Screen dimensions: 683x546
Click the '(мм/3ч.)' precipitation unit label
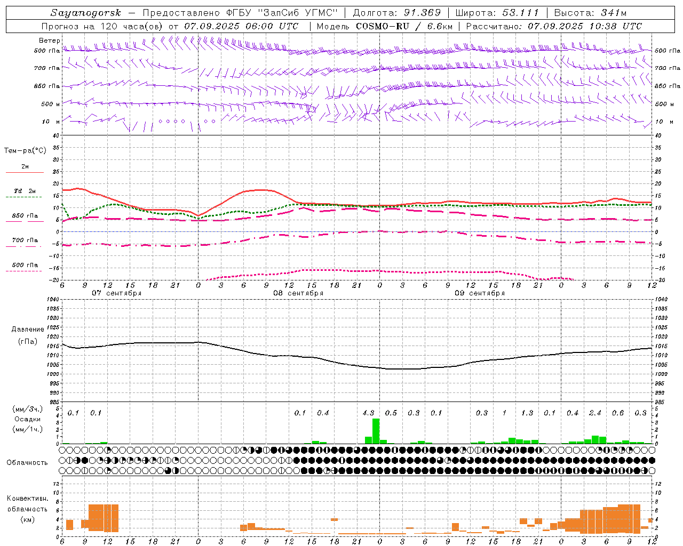[28, 409]
